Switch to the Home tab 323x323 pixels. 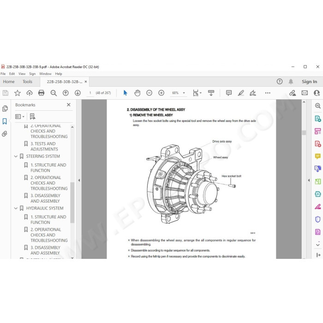pyautogui.click(x=9, y=82)
